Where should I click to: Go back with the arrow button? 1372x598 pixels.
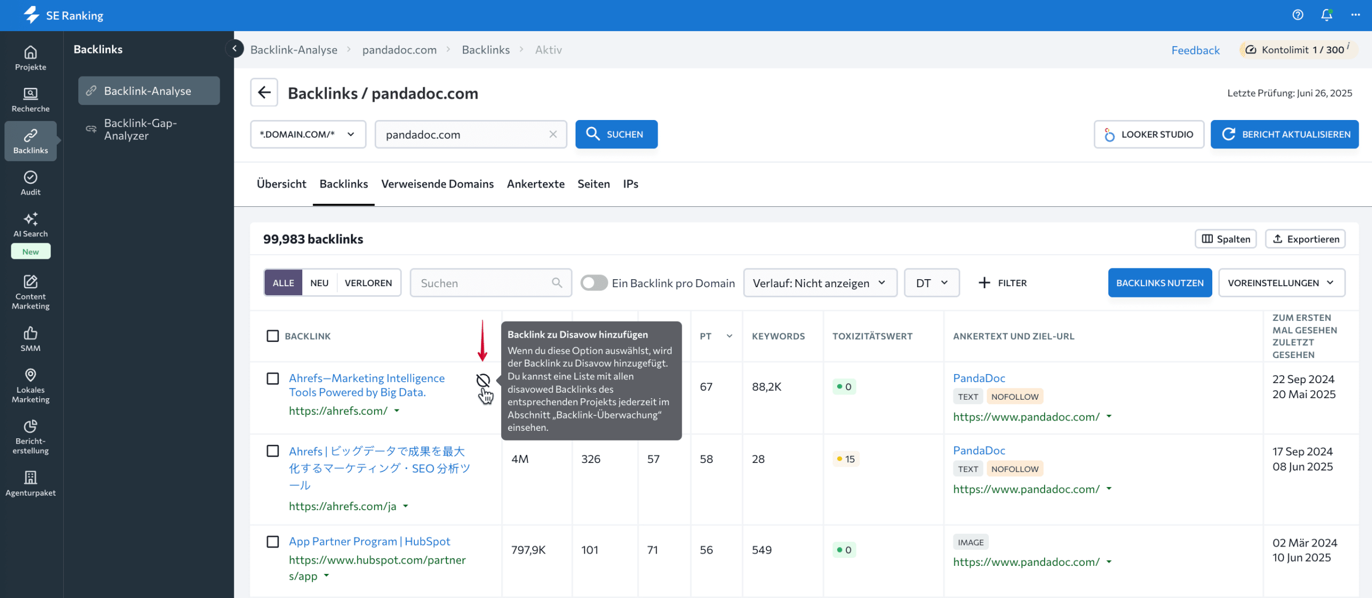(264, 93)
